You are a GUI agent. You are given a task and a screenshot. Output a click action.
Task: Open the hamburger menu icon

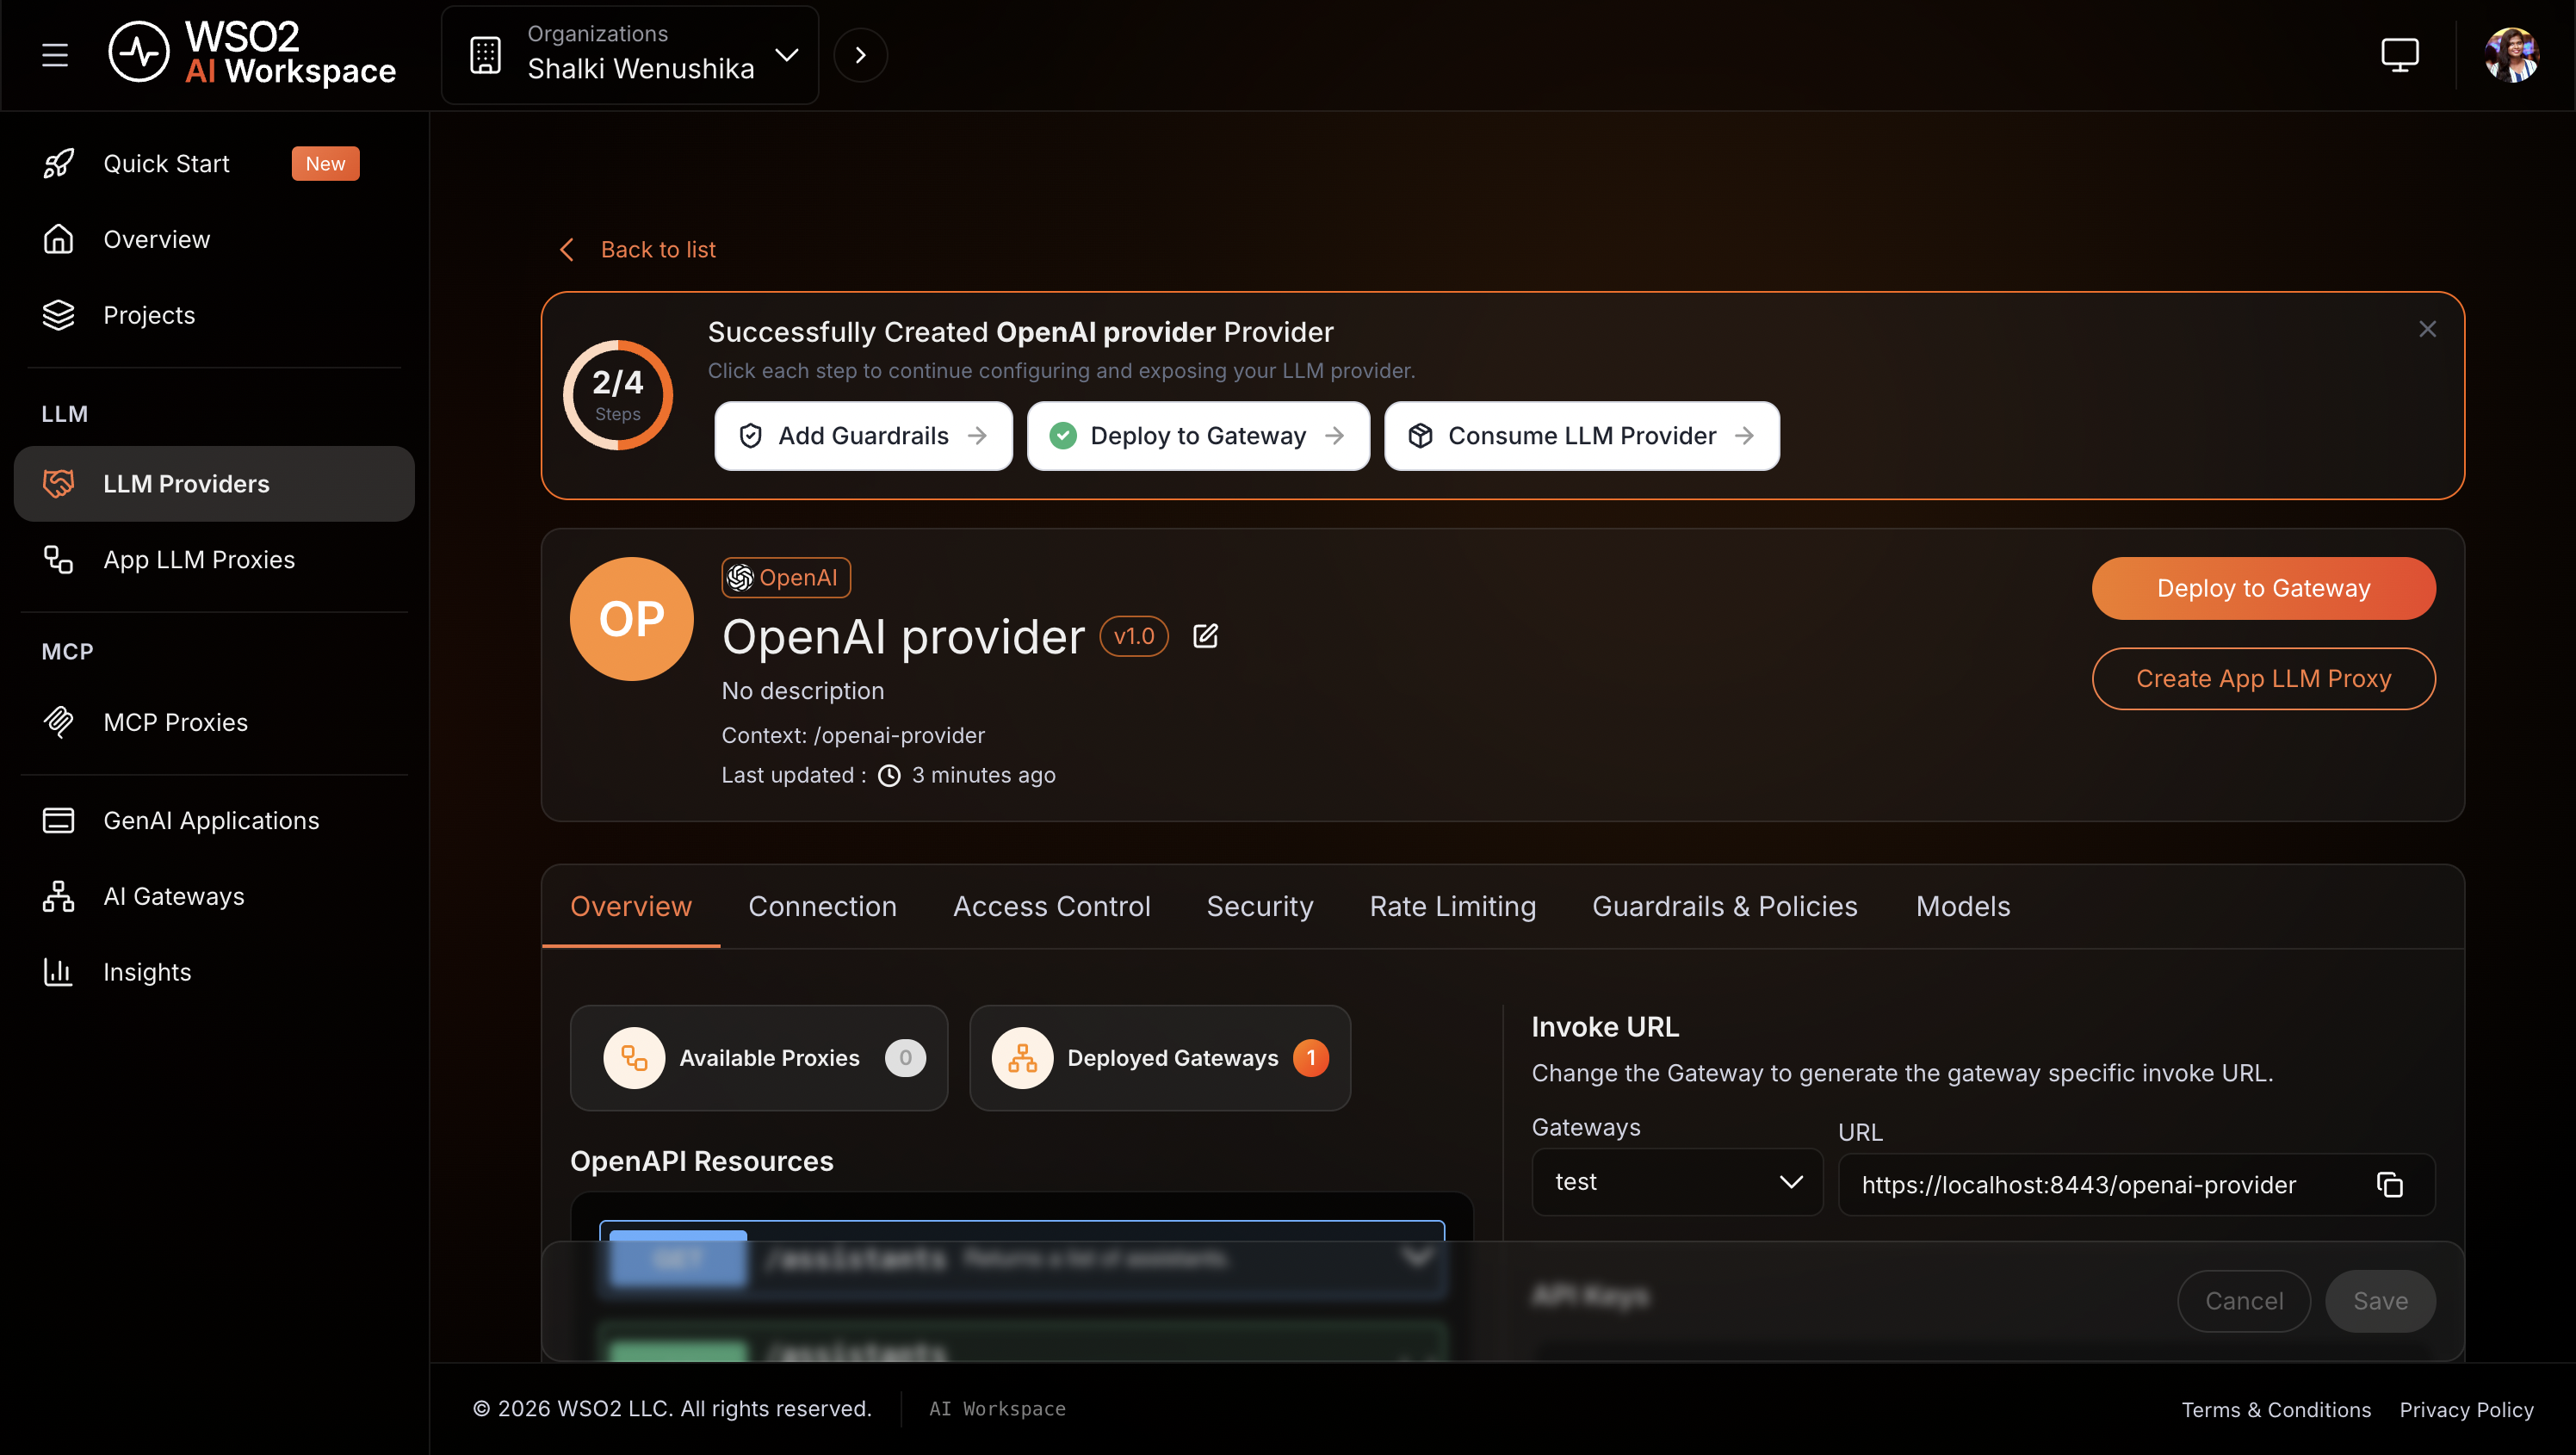pyautogui.click(x=55, y=55)
